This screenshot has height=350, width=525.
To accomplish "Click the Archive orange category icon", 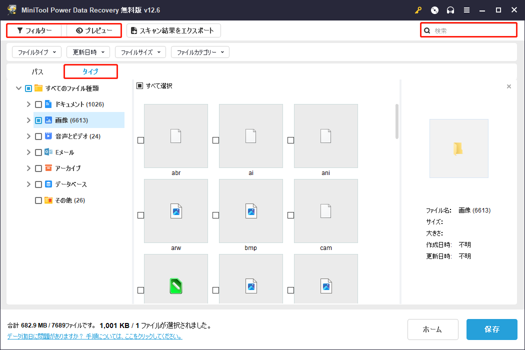I will click(48, 168).
